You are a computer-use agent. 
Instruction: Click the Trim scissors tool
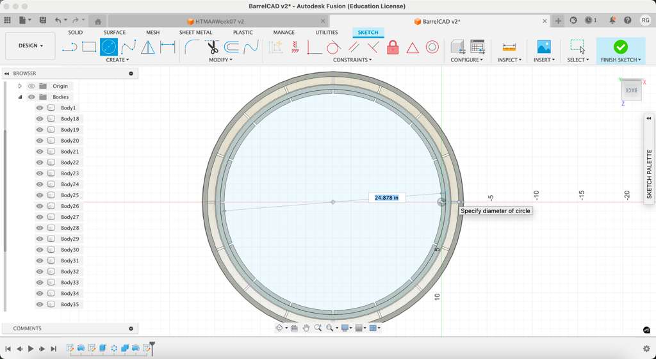[x=212, y=47]
